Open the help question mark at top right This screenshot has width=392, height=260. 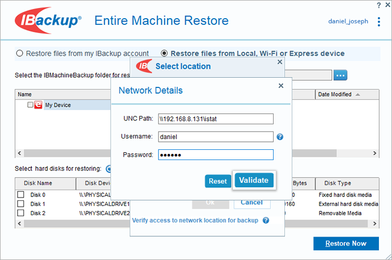coord(379,5)
